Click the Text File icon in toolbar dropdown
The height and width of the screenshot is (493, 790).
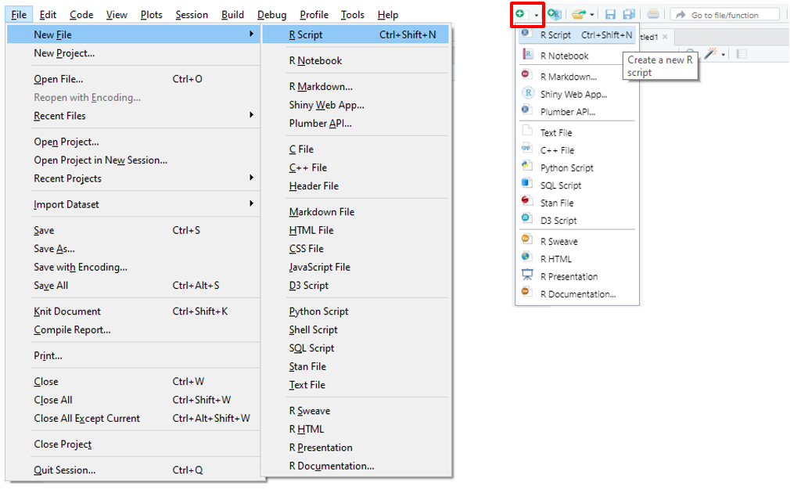pyautogui.click(x=527, y=131)
